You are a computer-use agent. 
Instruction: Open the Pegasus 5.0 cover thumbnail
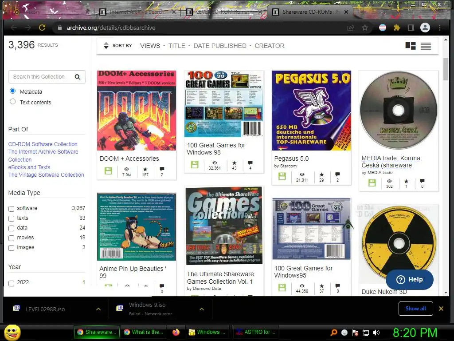[311, 110]
